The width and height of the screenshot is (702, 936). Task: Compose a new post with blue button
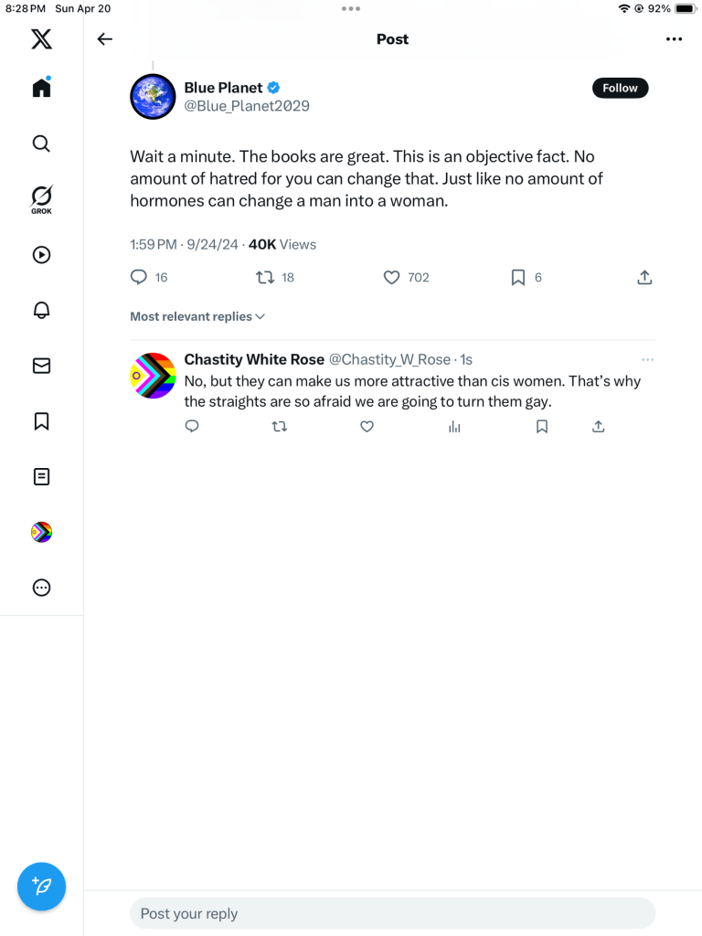(x=41, y=886)
